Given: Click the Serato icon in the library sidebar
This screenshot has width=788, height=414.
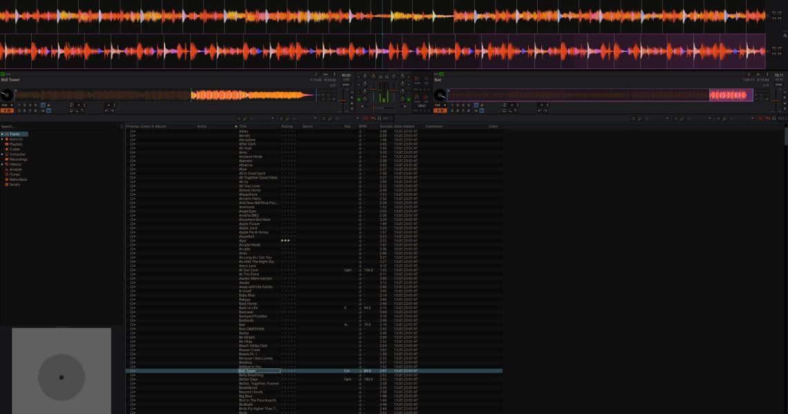Looking at the screenshot, I should [x=7, y=184].
